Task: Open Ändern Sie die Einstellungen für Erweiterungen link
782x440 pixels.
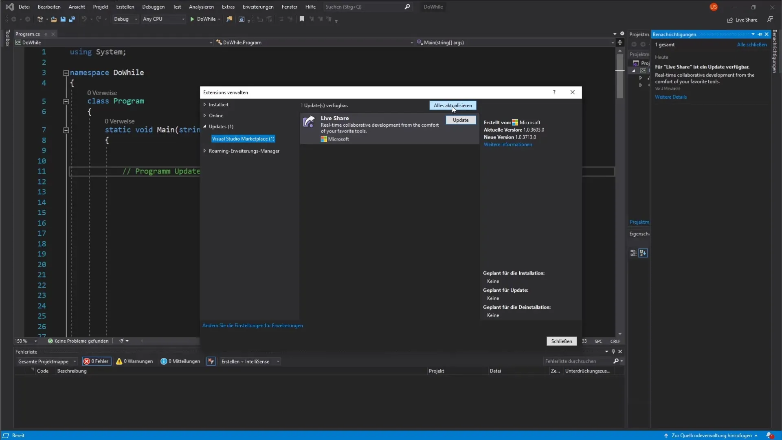Action: (253, 326)
